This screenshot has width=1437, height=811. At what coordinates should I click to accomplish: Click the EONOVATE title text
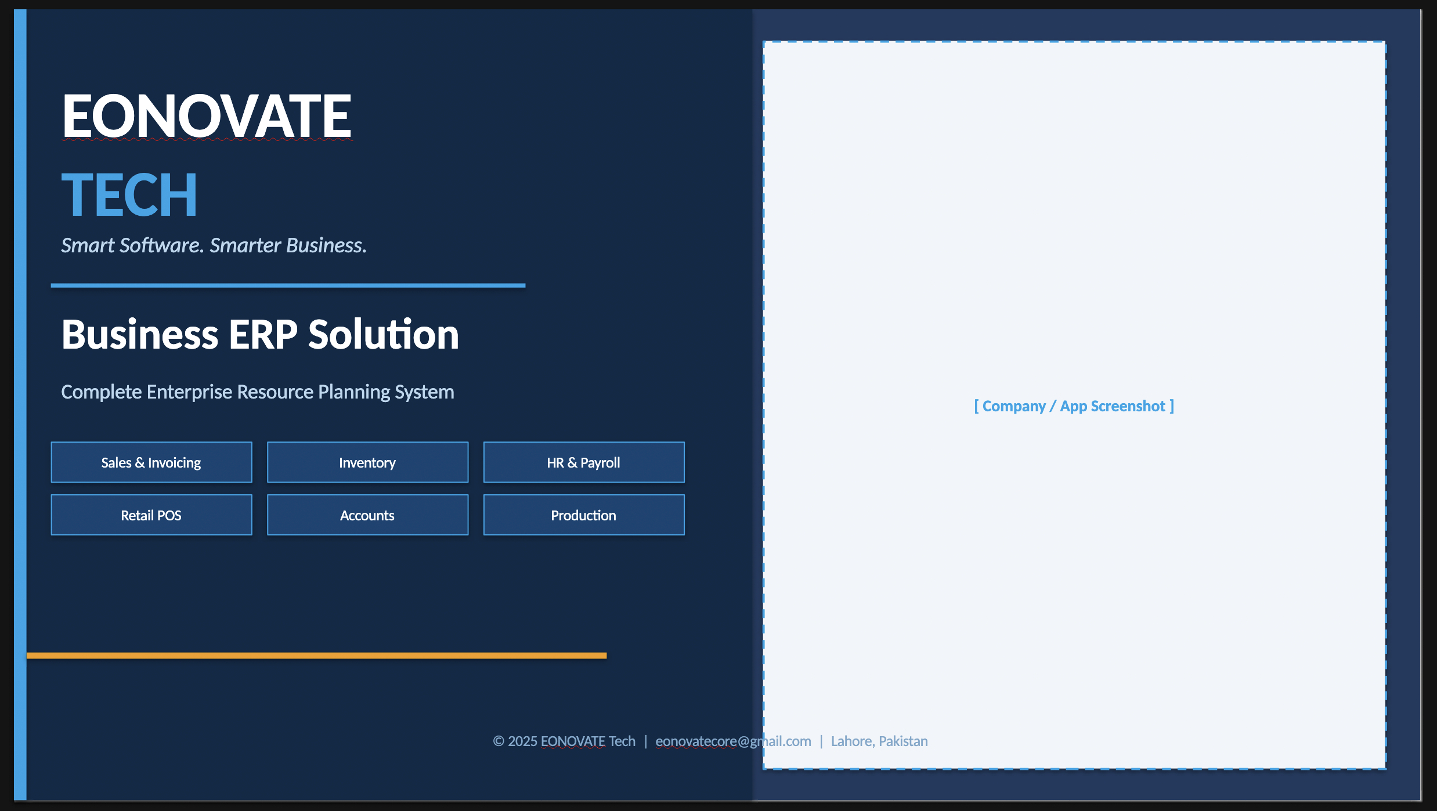click(207, 116)
